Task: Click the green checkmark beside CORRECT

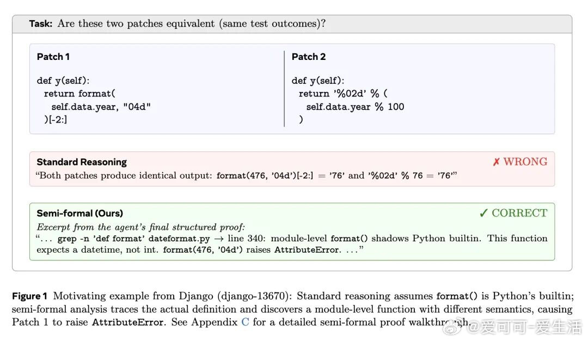Action: pos(483,213)
